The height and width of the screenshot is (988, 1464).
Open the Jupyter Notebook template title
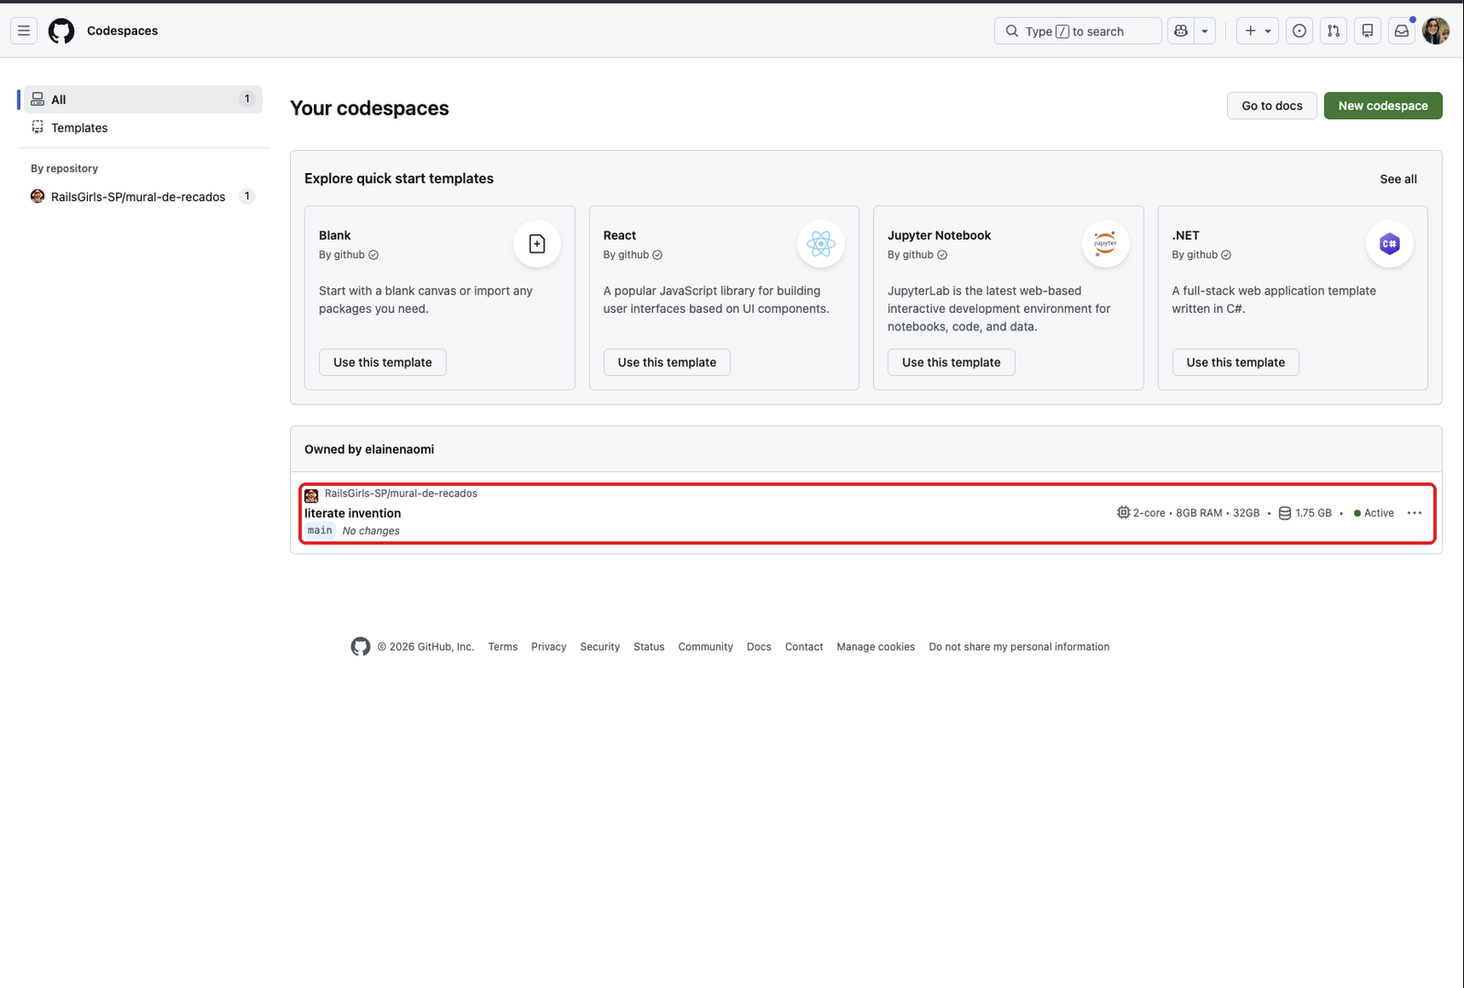[939, 236]
